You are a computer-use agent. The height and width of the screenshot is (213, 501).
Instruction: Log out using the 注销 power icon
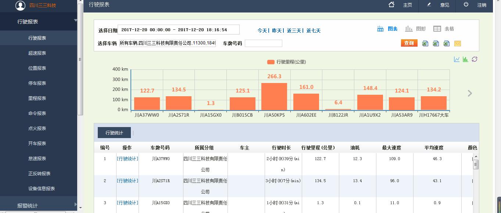pyautogui.click(x=466, y=5)
